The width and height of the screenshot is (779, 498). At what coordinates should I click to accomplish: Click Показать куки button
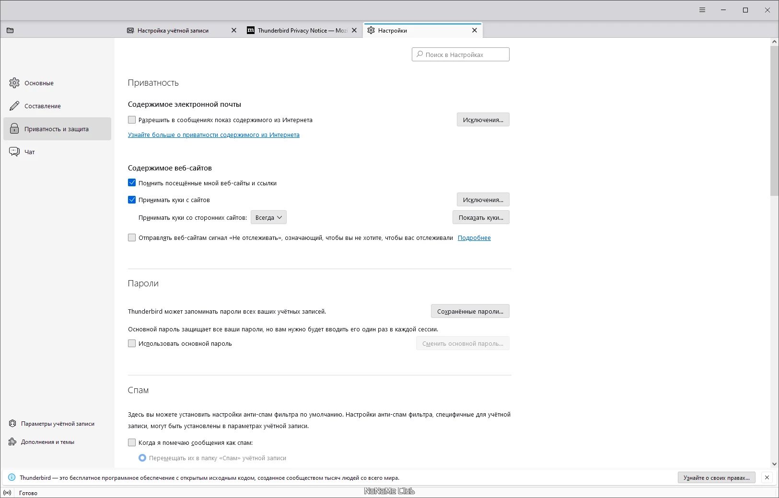coord(481,217)
